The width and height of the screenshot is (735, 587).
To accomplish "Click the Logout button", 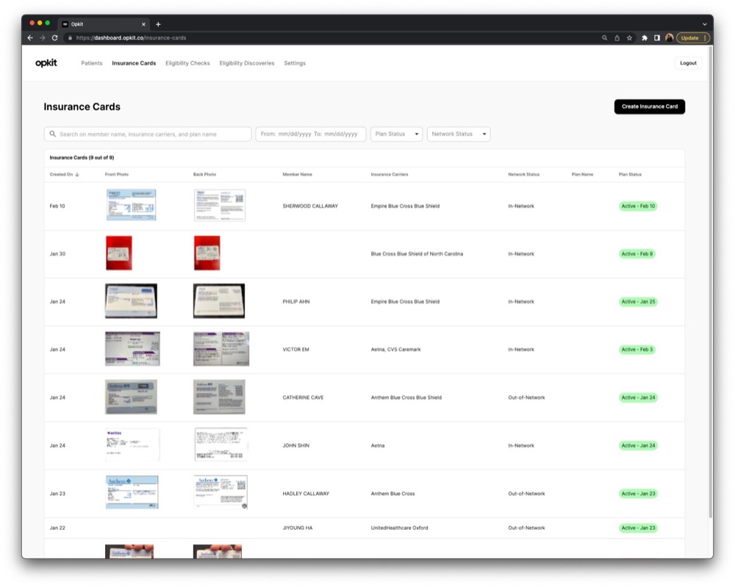I will 688,63.
